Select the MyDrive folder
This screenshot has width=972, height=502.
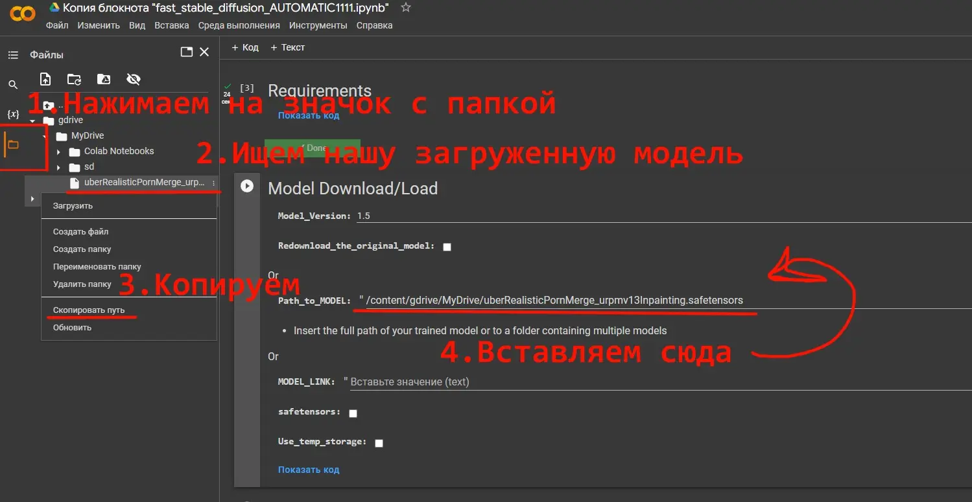[x=88, y=135]
